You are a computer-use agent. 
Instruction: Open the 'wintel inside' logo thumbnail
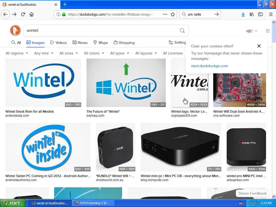click(x=48, y=147)
